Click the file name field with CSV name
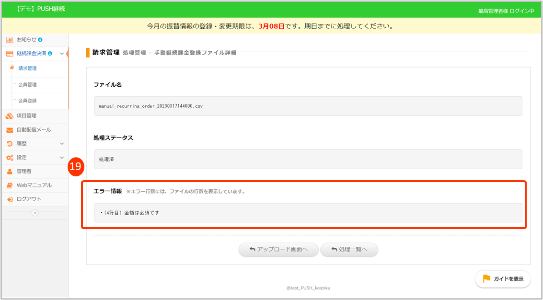 (308, 106)
